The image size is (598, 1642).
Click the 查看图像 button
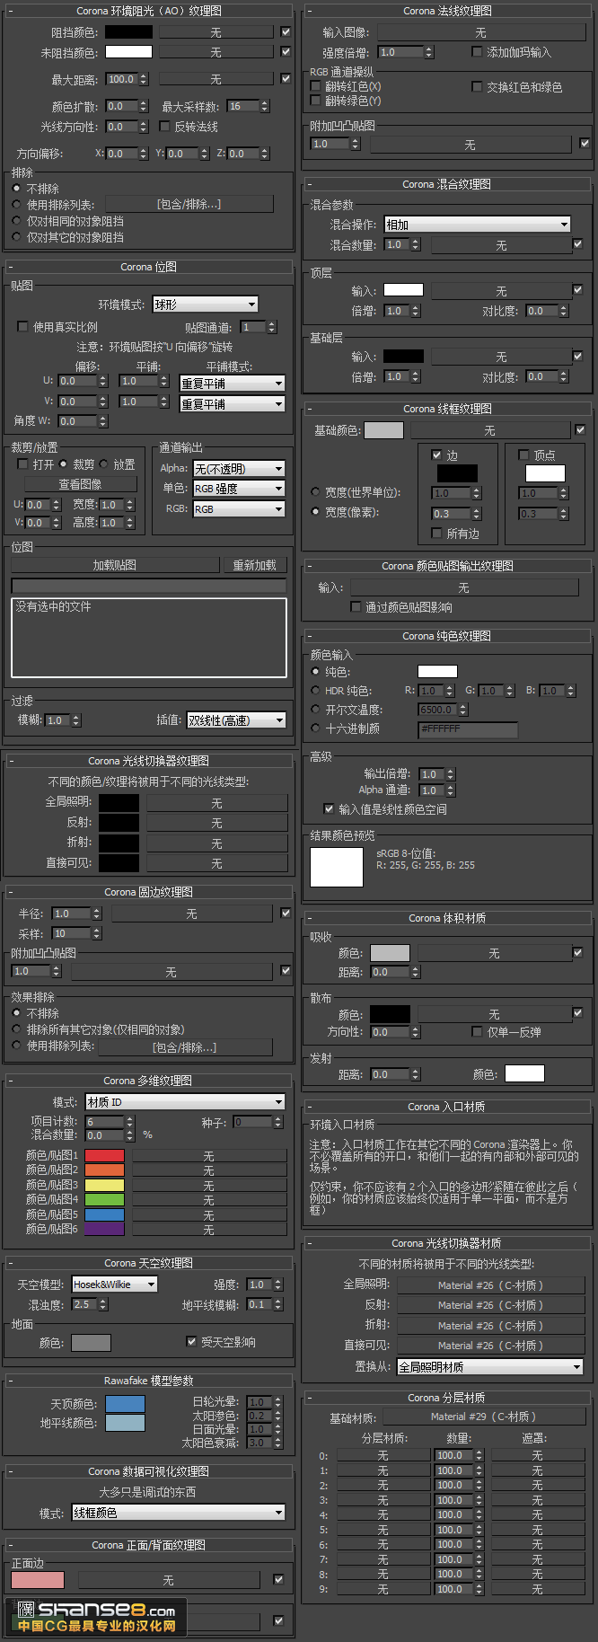coord(80,484)
